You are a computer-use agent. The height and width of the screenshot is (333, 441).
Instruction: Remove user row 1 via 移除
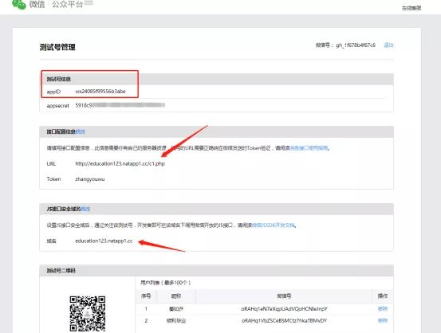click(x=383, y=309)
